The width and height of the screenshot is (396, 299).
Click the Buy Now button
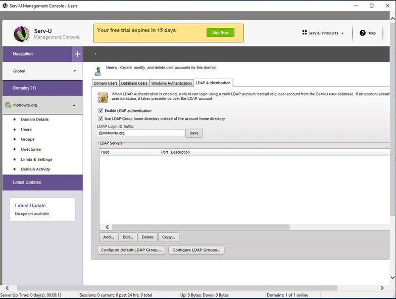pyautogui.click(x=220, y=32)
